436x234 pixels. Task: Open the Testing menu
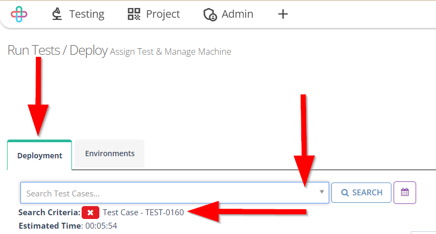(x=86, y=14)
